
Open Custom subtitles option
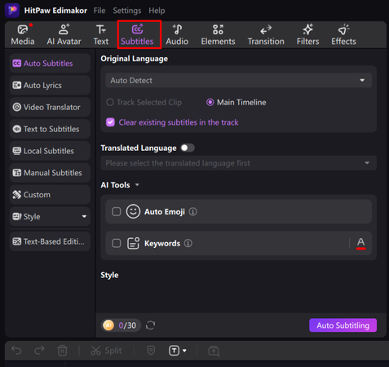(50, 195)
